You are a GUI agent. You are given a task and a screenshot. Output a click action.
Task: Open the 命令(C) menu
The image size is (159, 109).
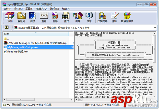[18, 9]
